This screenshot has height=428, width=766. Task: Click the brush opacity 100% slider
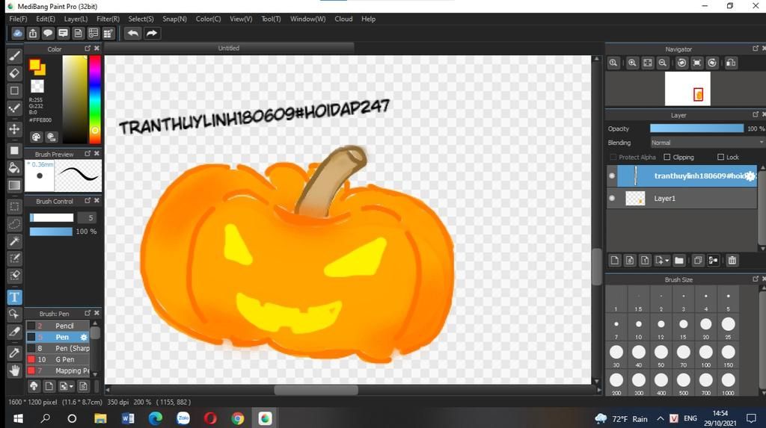pos(51,232)
